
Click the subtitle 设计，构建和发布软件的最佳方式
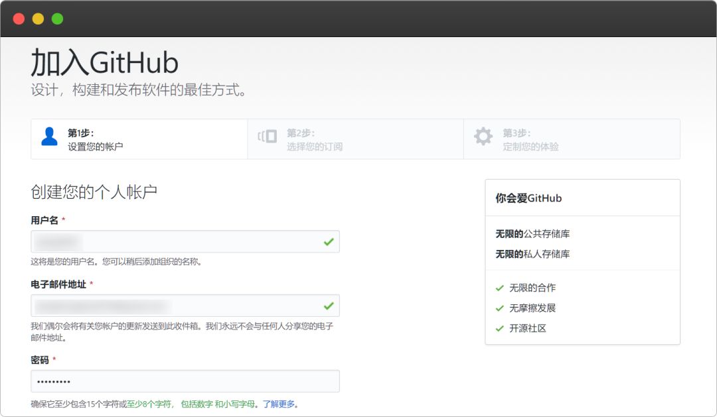tap(139, 89)
